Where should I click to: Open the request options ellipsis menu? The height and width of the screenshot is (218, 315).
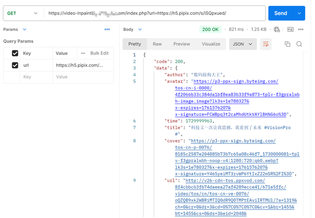[107, 29]
